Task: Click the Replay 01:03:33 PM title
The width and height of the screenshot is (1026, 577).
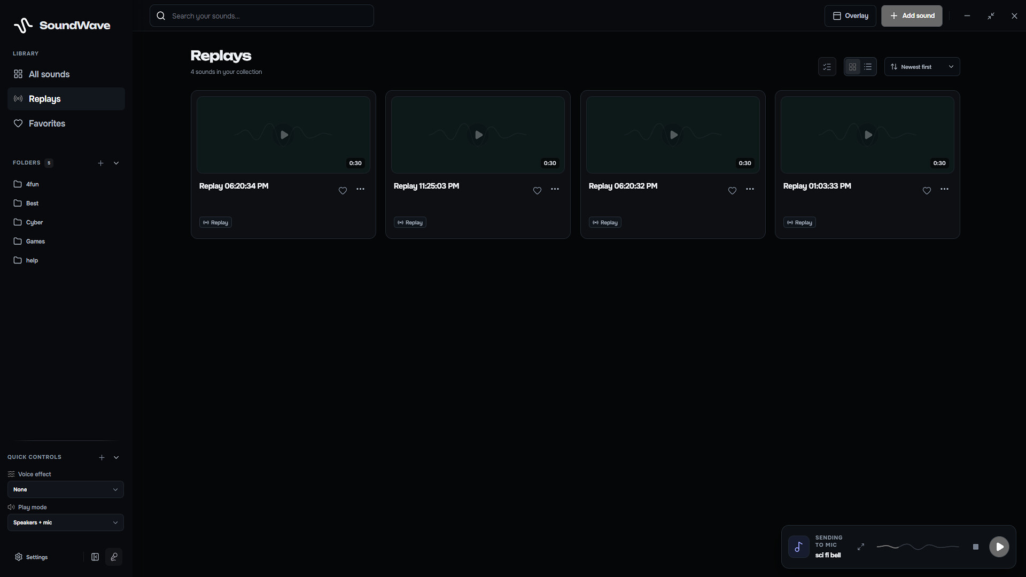Action: click(x=817, y=186)
